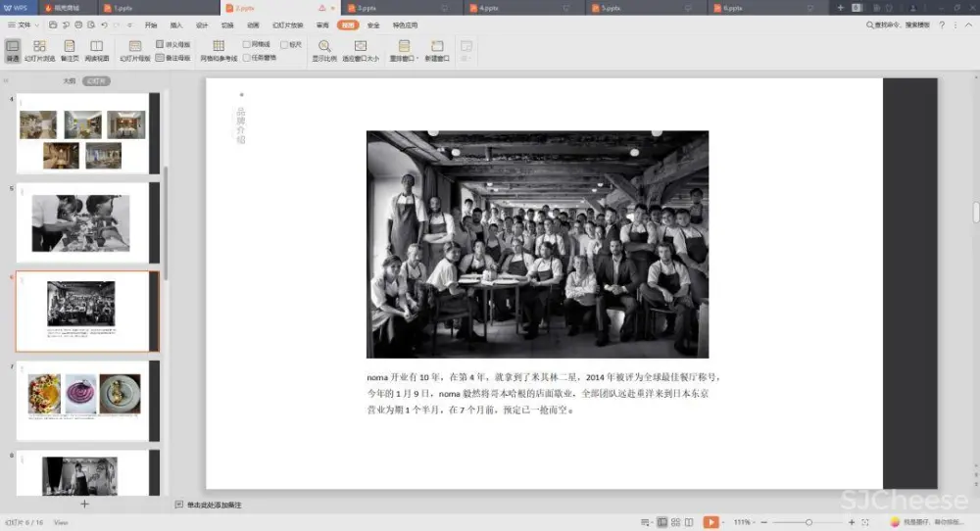Screen dimensions: 980x531
Task: Select the Normal (普通) view icon
Action: tap(13, 50)
